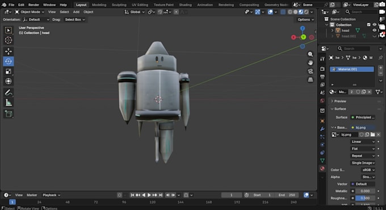Toggle viewport overlays button
This screenshot has height=210, width=386.
click(270, 12)
